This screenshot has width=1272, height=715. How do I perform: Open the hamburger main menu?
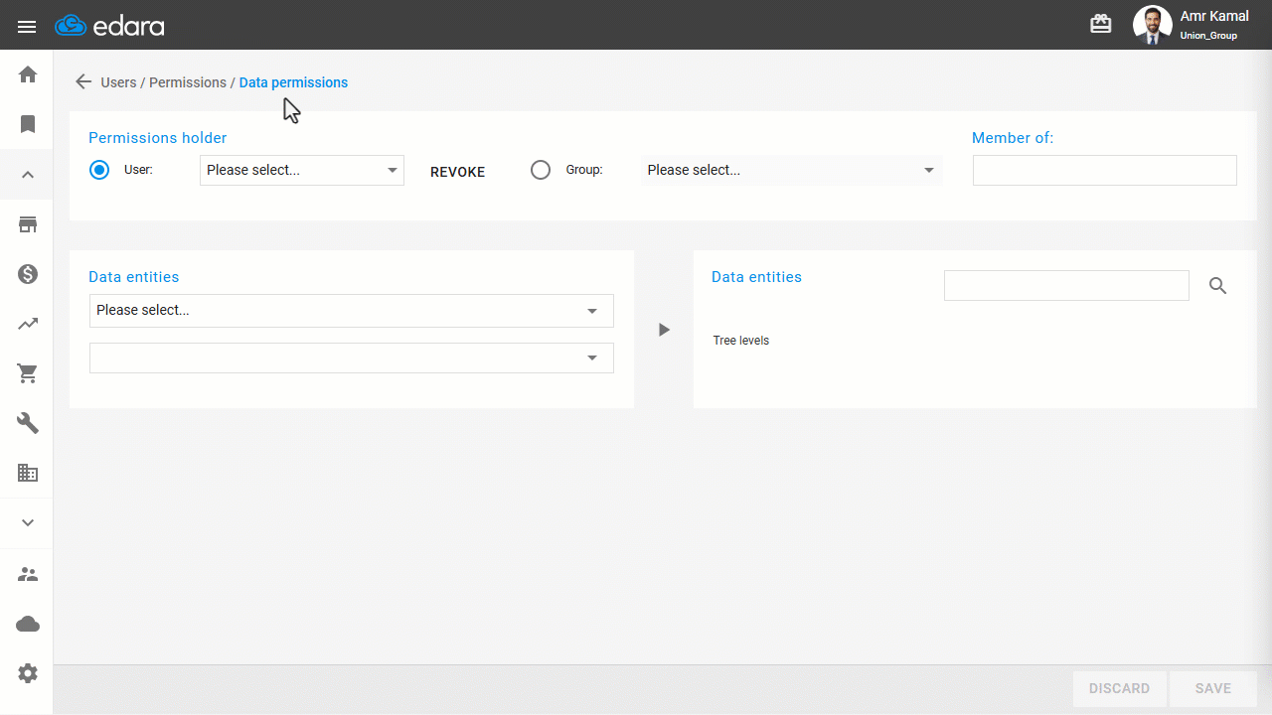pos(27,26)
